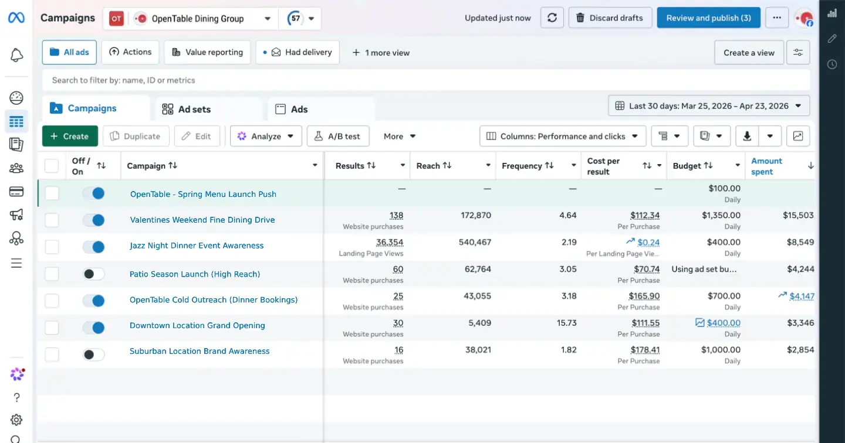The width and height of the screenshot is (845, 443).
Task: Switch to the Ads tab
Action: (x=321, y=110)
